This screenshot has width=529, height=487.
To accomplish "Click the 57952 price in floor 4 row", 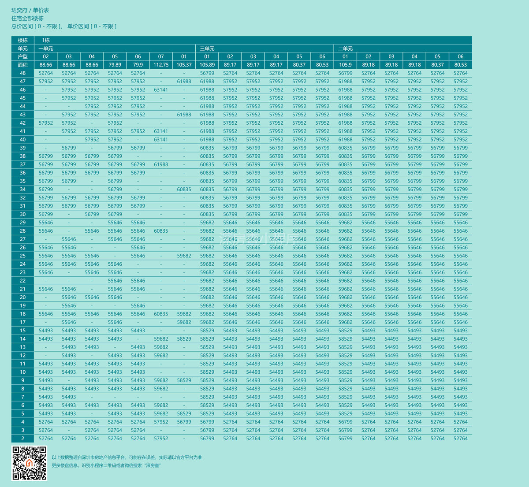I will pos(161,422).
